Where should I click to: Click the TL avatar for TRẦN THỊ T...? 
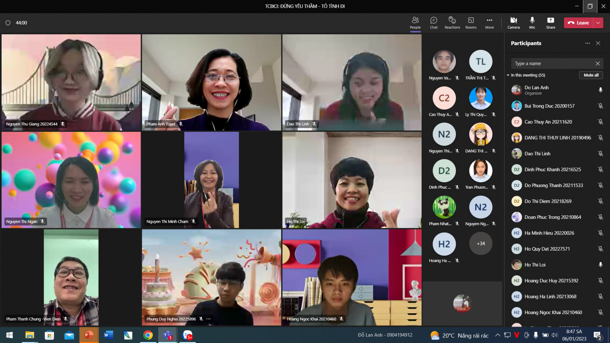tap(481, 61)
